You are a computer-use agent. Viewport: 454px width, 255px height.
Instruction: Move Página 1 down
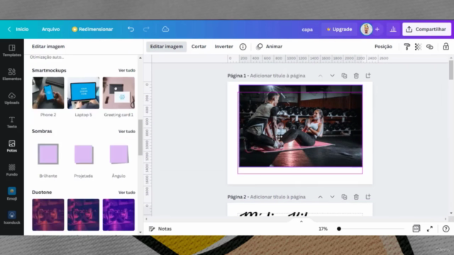coord(332,76)
